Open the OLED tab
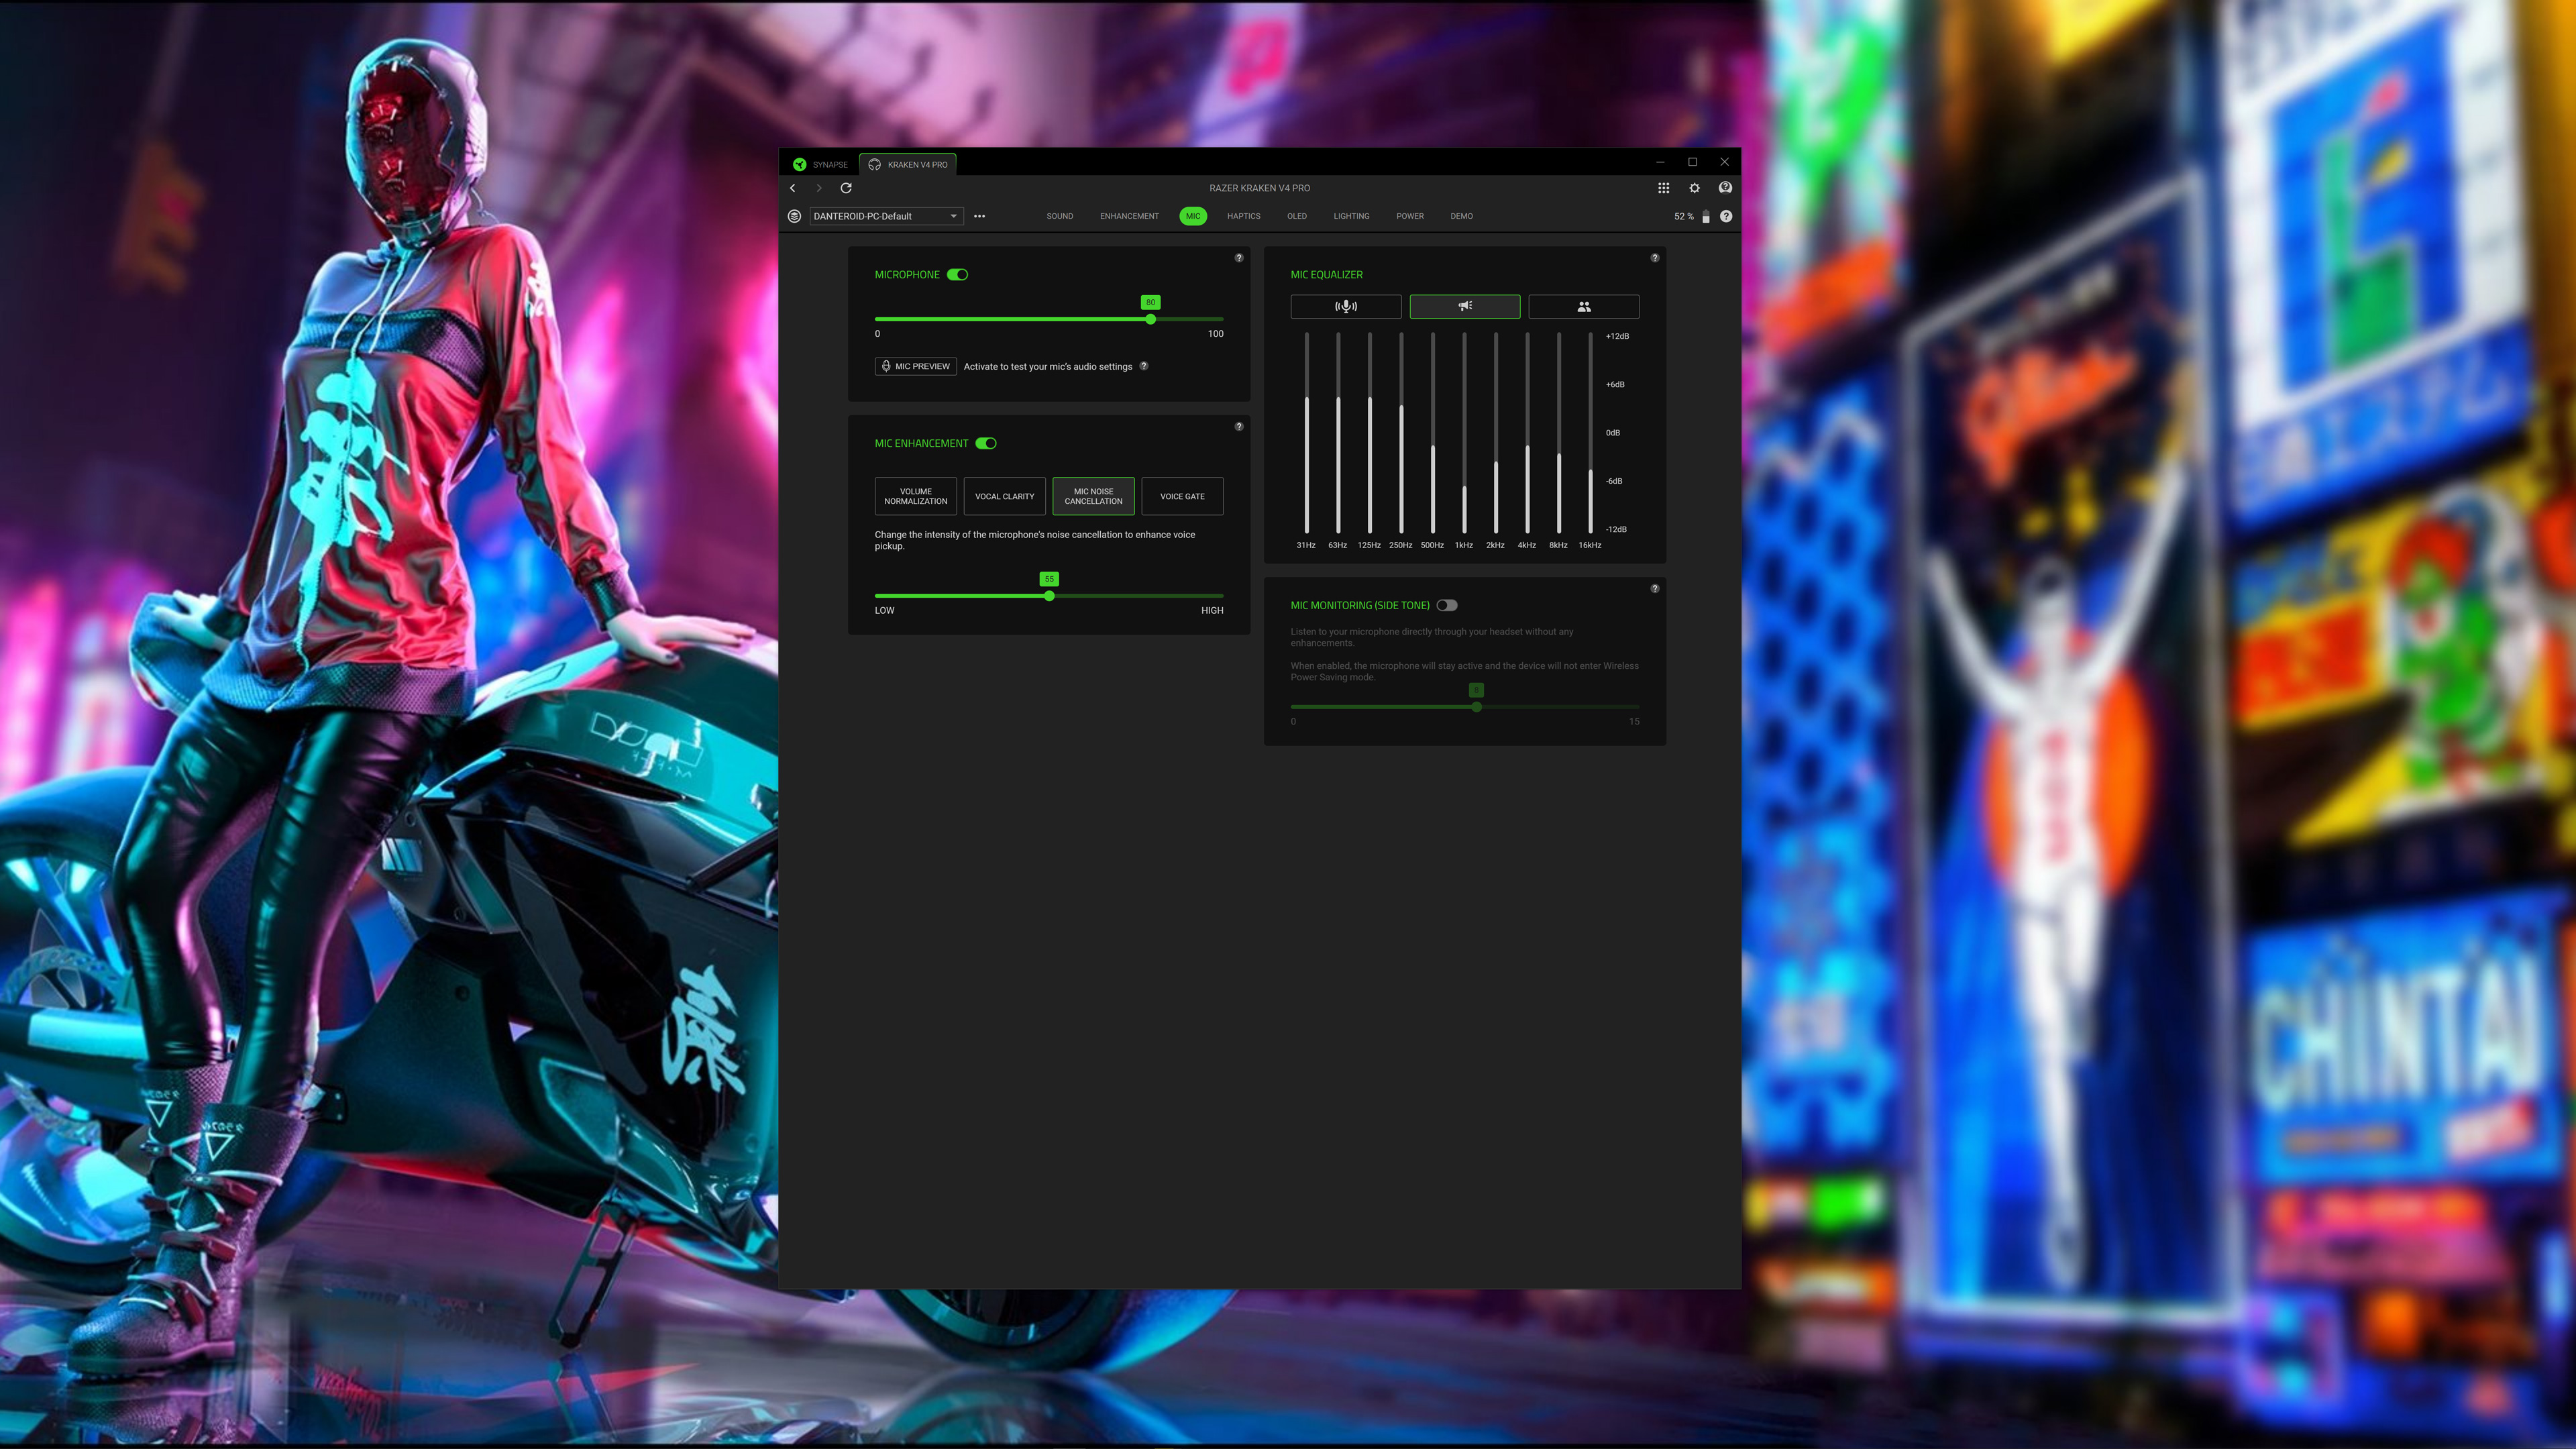 coord(1297,216)
